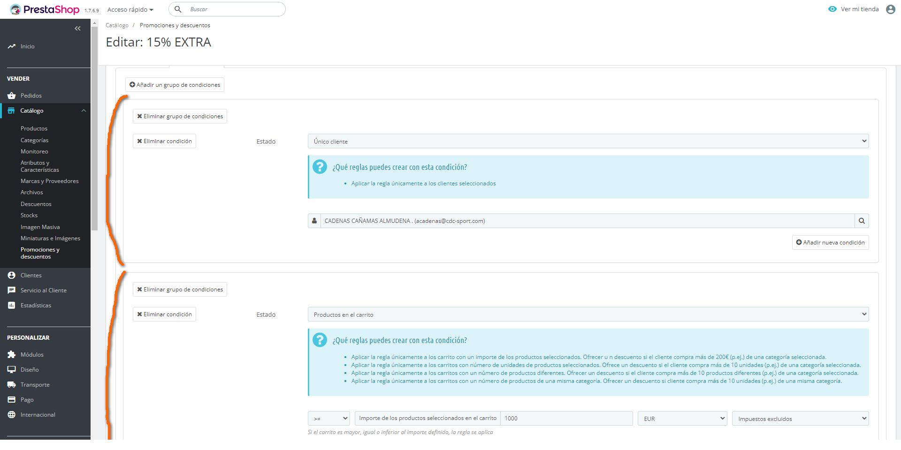Click the Pago credit card icon
901x450 pixels.
click(12, 400)
